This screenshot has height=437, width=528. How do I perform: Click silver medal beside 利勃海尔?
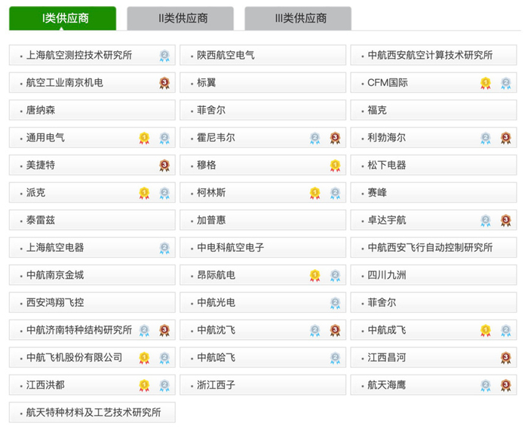click(x=486, y=138)
